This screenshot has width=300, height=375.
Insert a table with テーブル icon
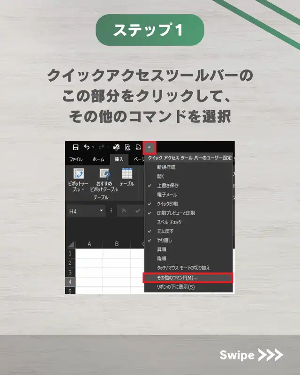(127, 173)
